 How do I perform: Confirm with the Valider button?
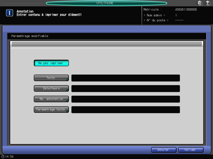click(191, 150)
